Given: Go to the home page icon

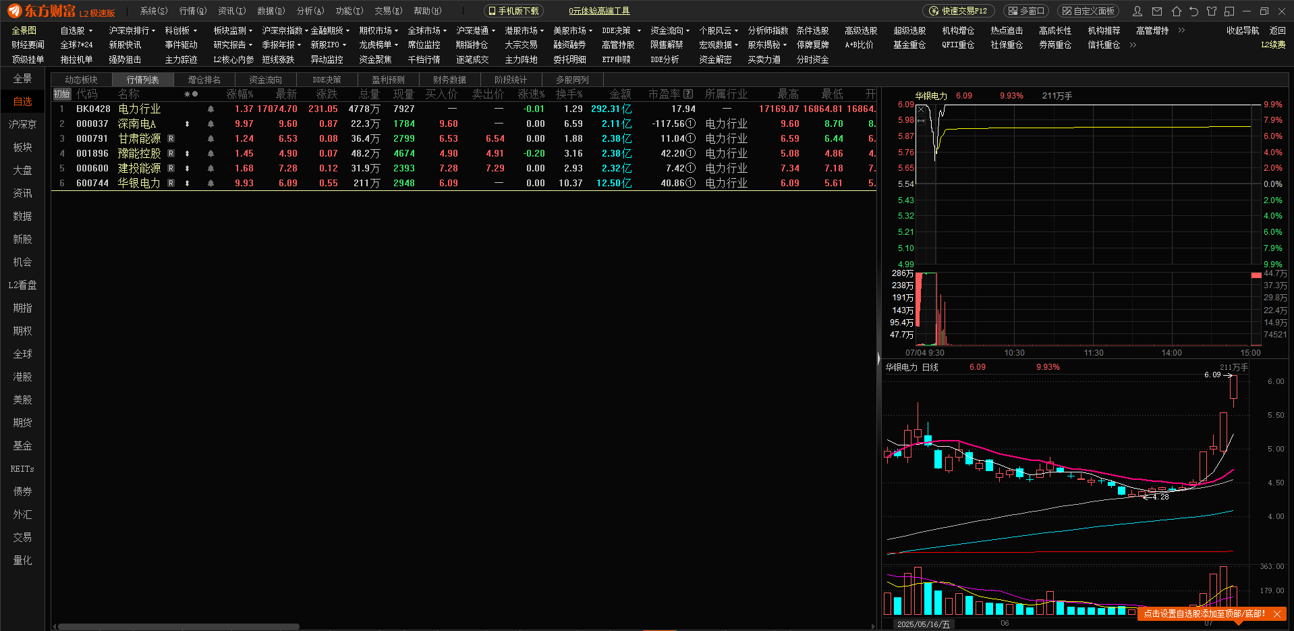Looking at the screenshot, I should tap(1177, 11).
